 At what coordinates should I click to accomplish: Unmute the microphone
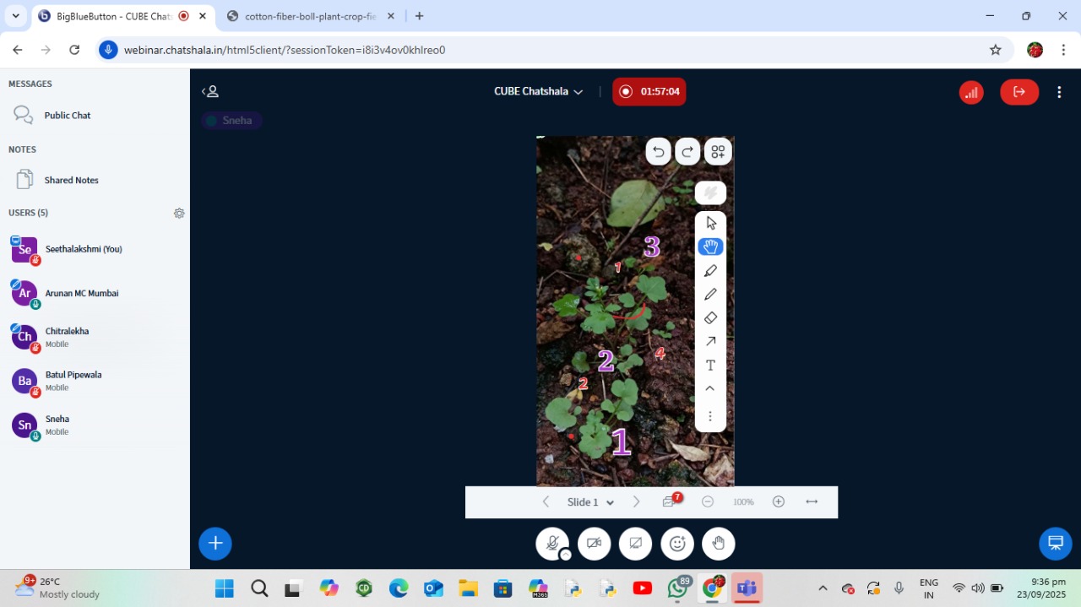click(x=552, y=544)
